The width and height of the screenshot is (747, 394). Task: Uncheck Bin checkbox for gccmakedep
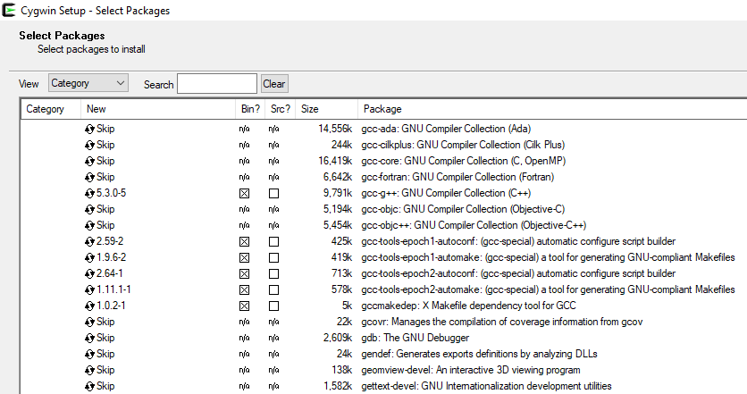245,306
